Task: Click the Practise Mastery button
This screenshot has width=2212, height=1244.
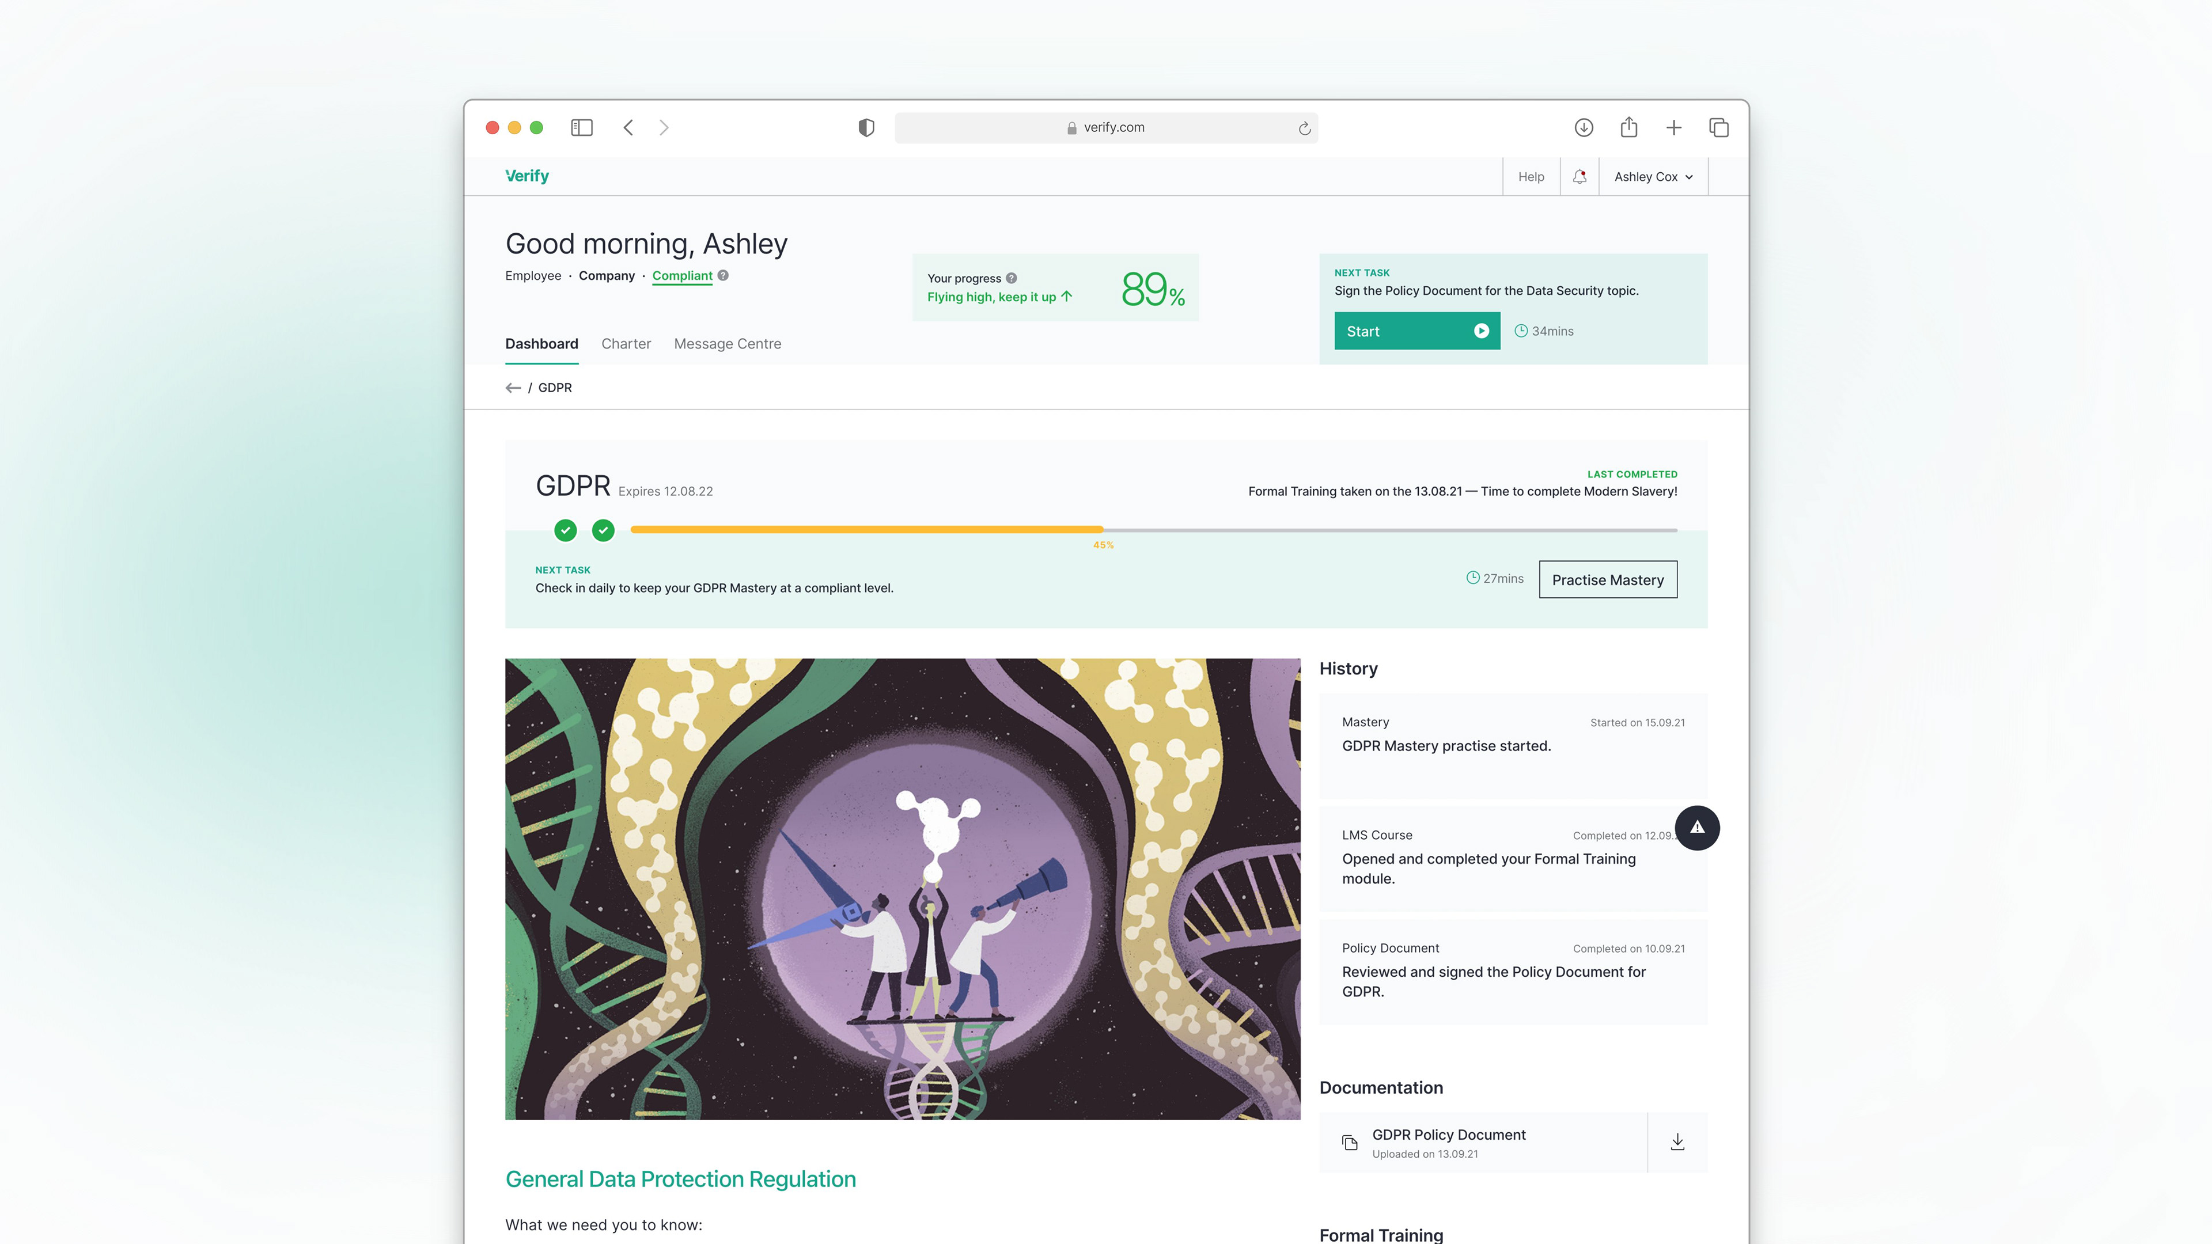Action: [1608, 579]
